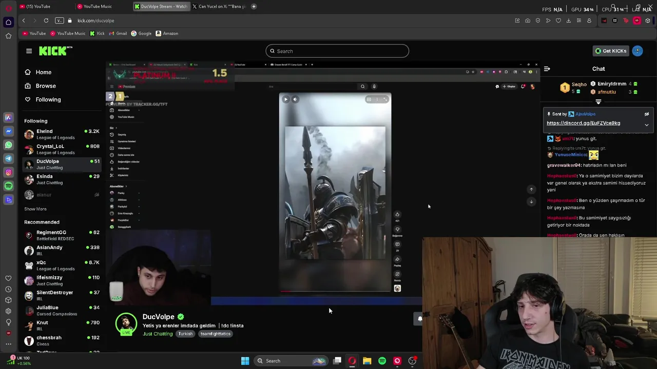Hide the pinned message
Image resolution: width=657 pixels, height=369 pixels.
point(647,114)
